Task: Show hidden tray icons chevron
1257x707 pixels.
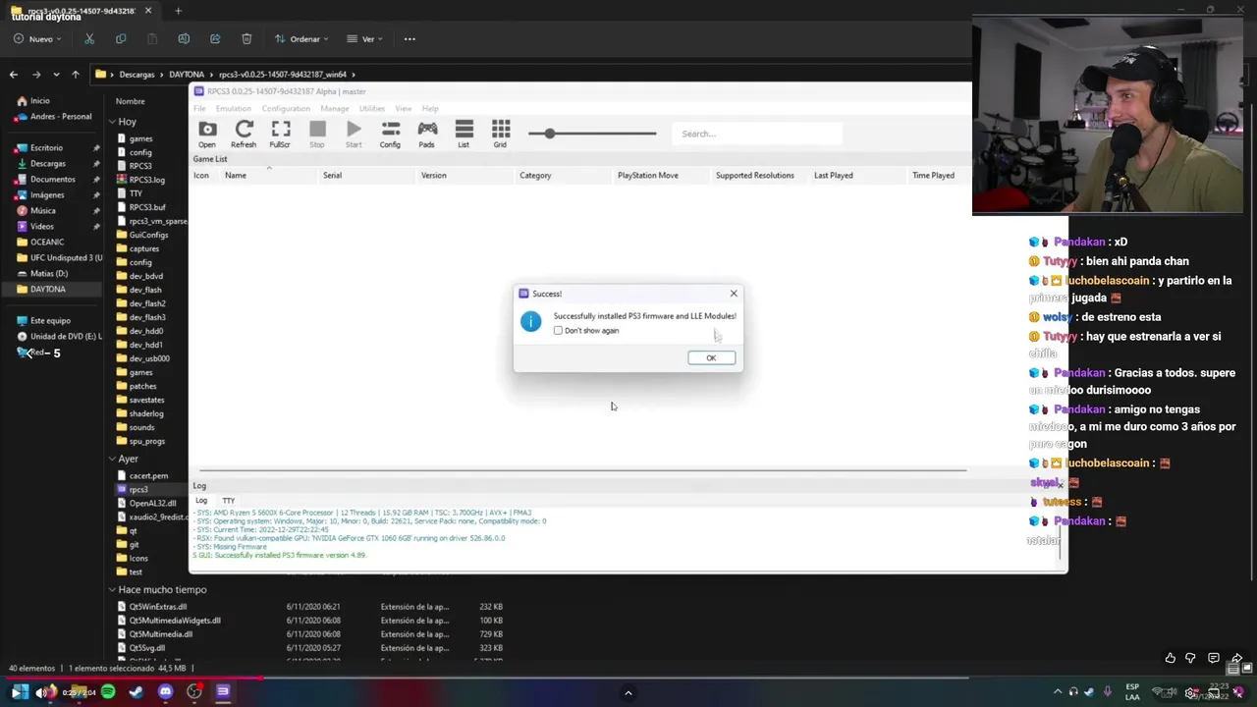Action: 1058,692
